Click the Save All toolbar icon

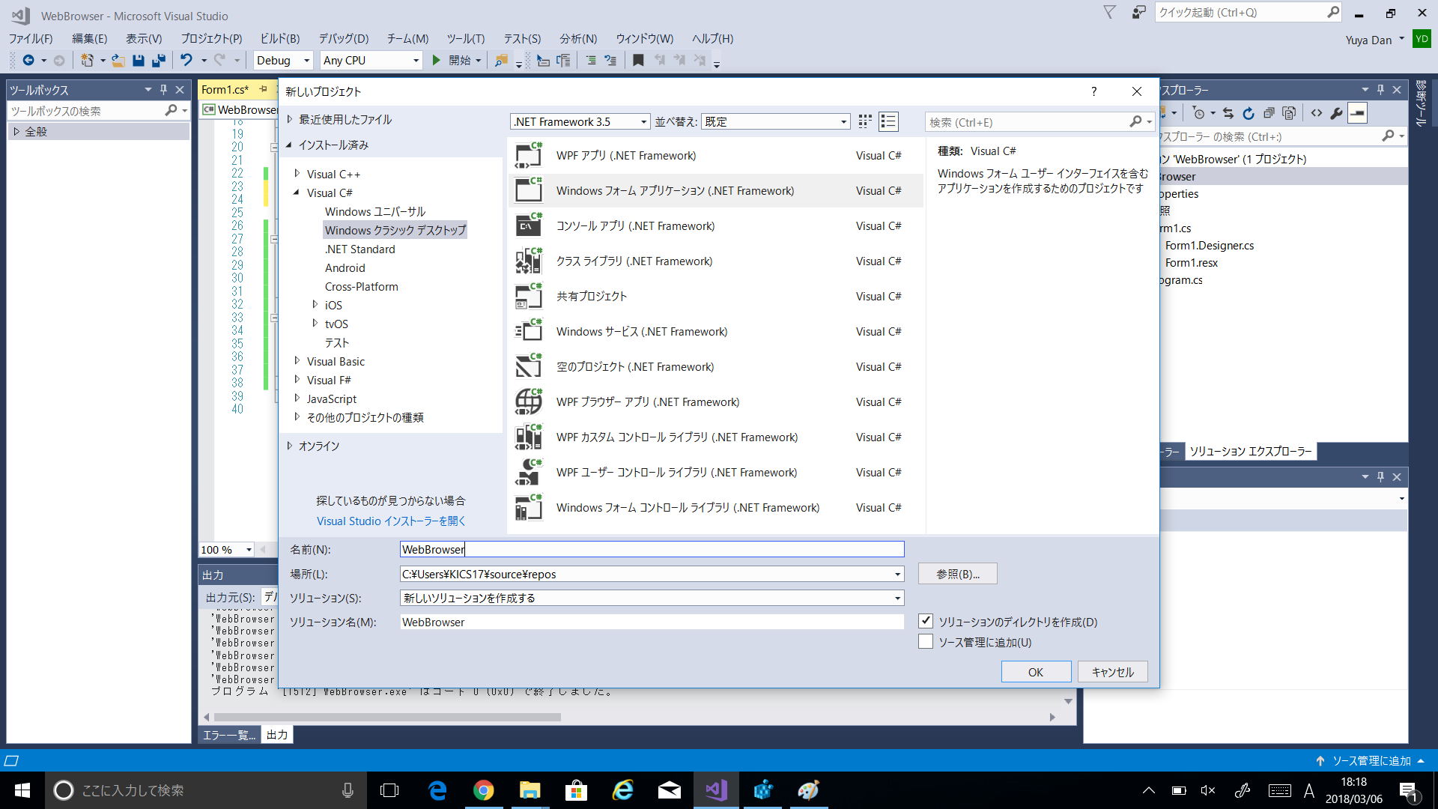158,61
